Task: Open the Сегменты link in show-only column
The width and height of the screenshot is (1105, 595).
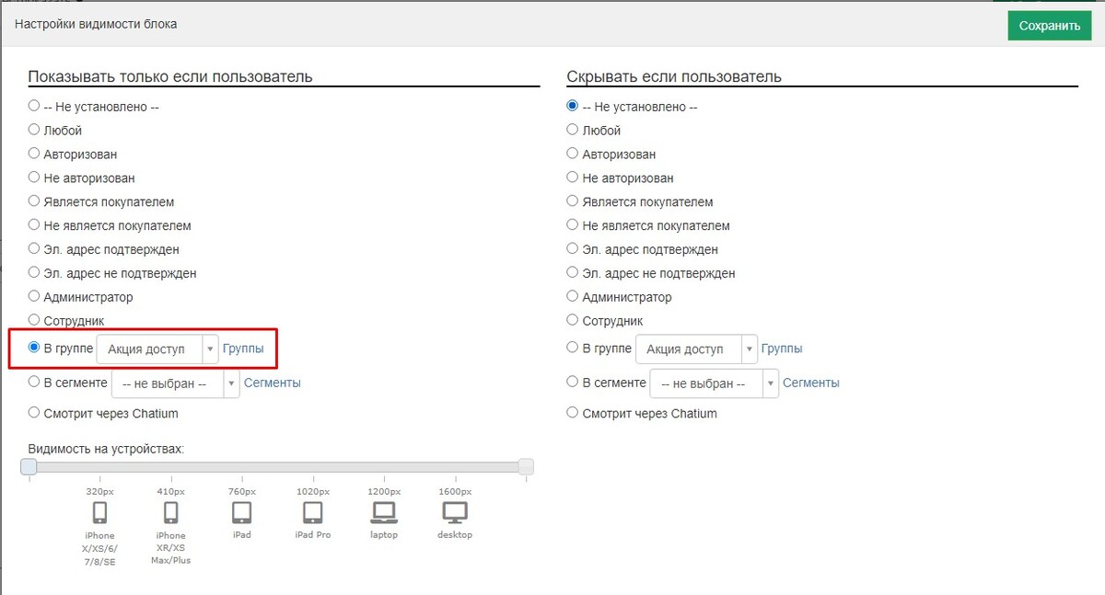Action: [x=272, y=383]
